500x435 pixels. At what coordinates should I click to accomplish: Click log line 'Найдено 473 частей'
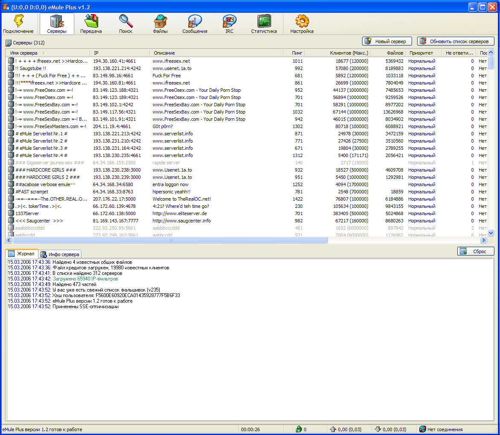pos(74,284)
